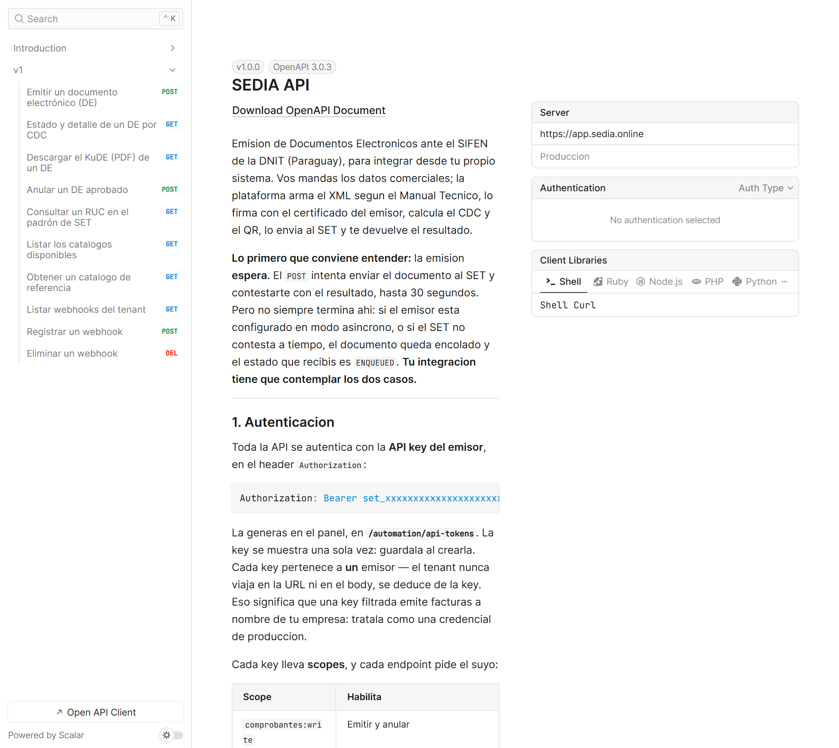The width and height of the screenshot is (839, 748).
Task: Expand the Introduction section chevron
Action: (173, 48)
